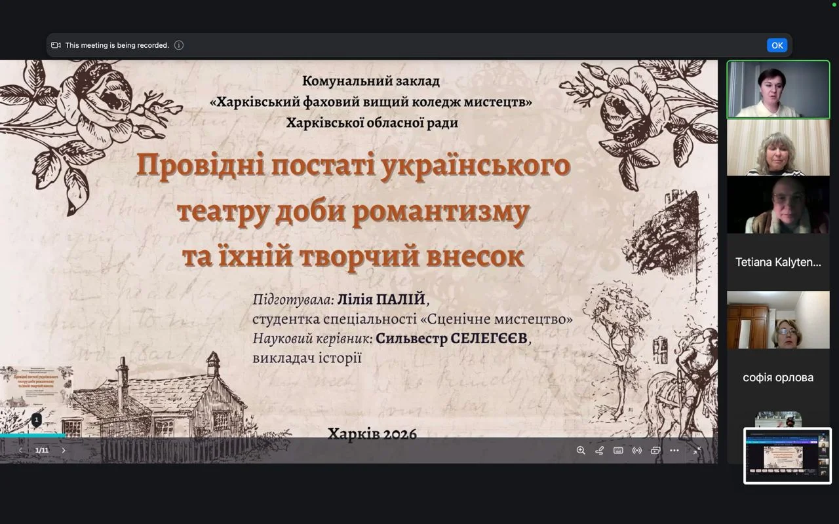
Task: Click the OK button on recording notice
Action: click(777, 45)
